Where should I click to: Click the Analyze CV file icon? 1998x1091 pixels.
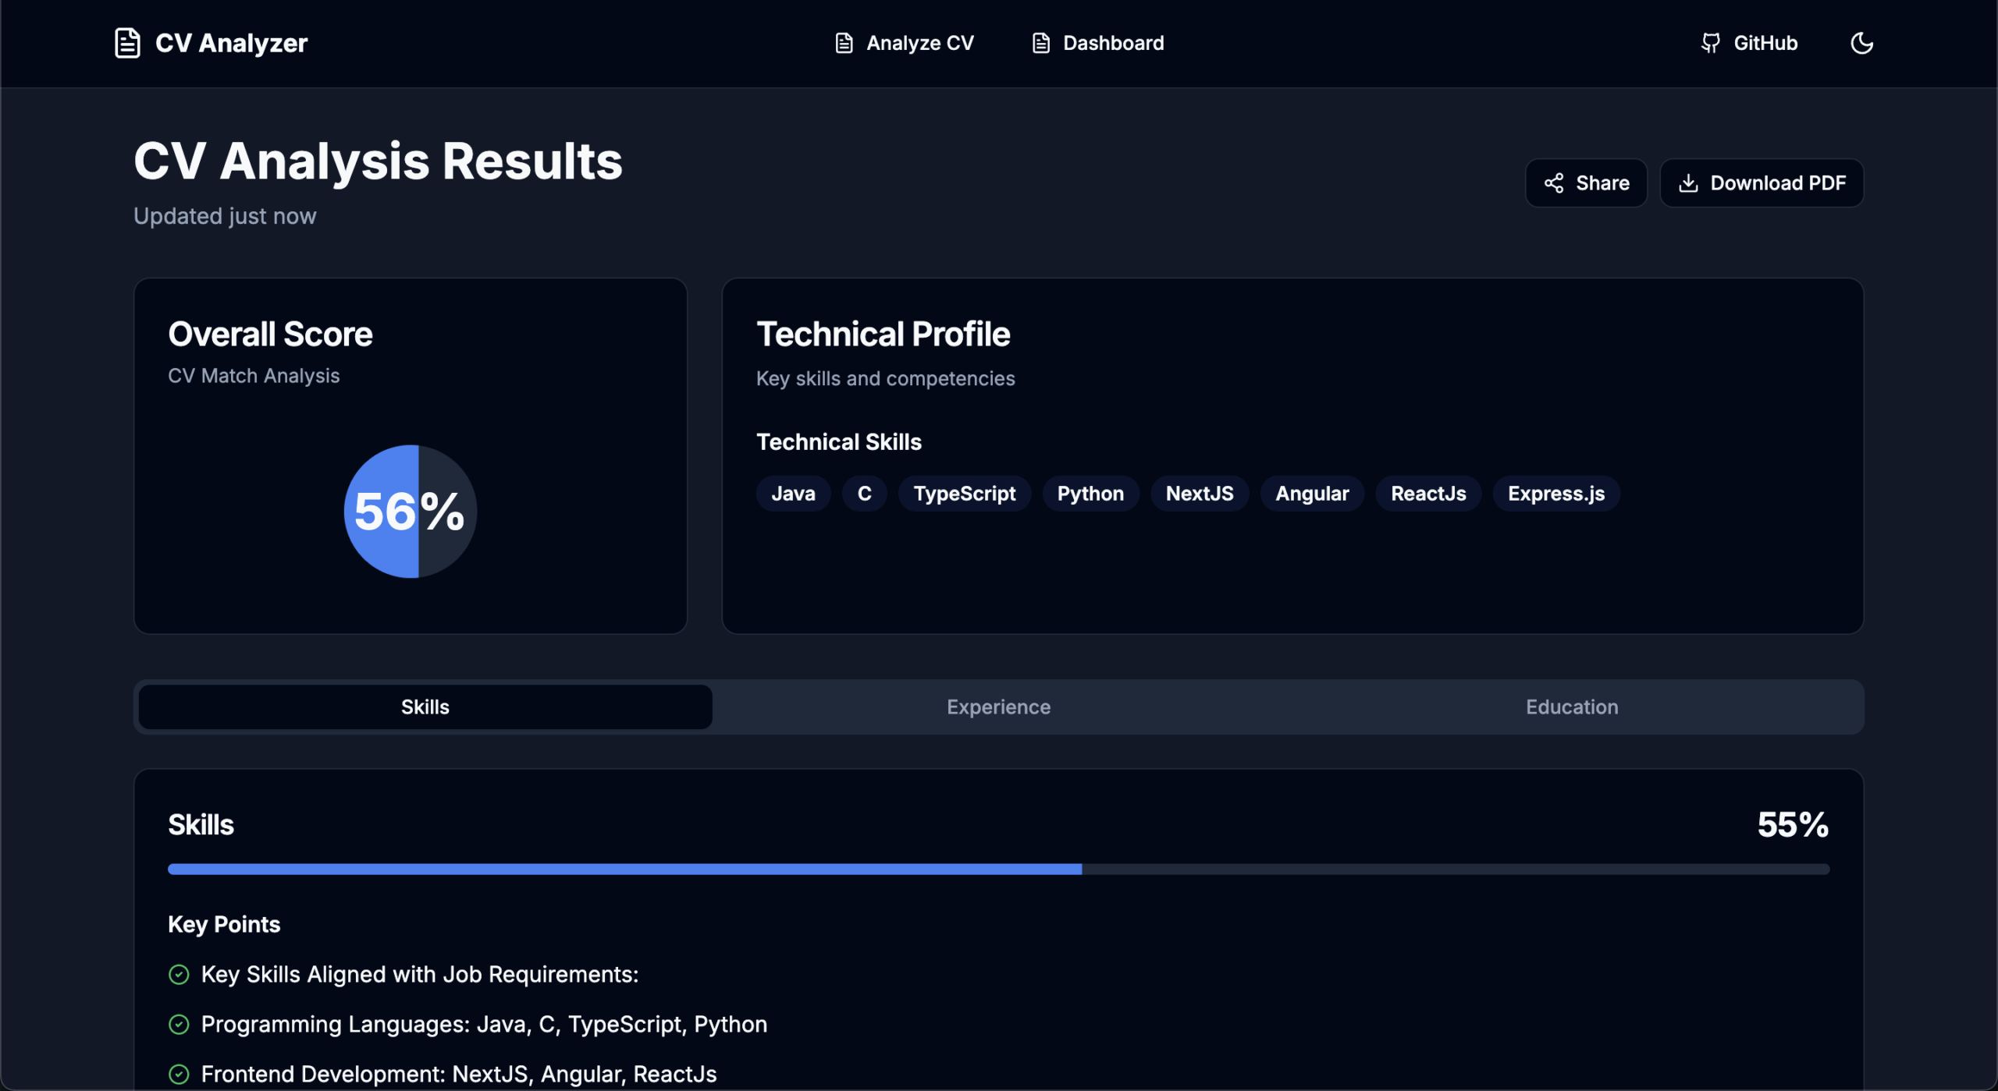coord(844,43)
